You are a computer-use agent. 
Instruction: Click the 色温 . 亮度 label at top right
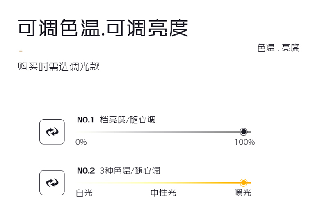point(278,48)
